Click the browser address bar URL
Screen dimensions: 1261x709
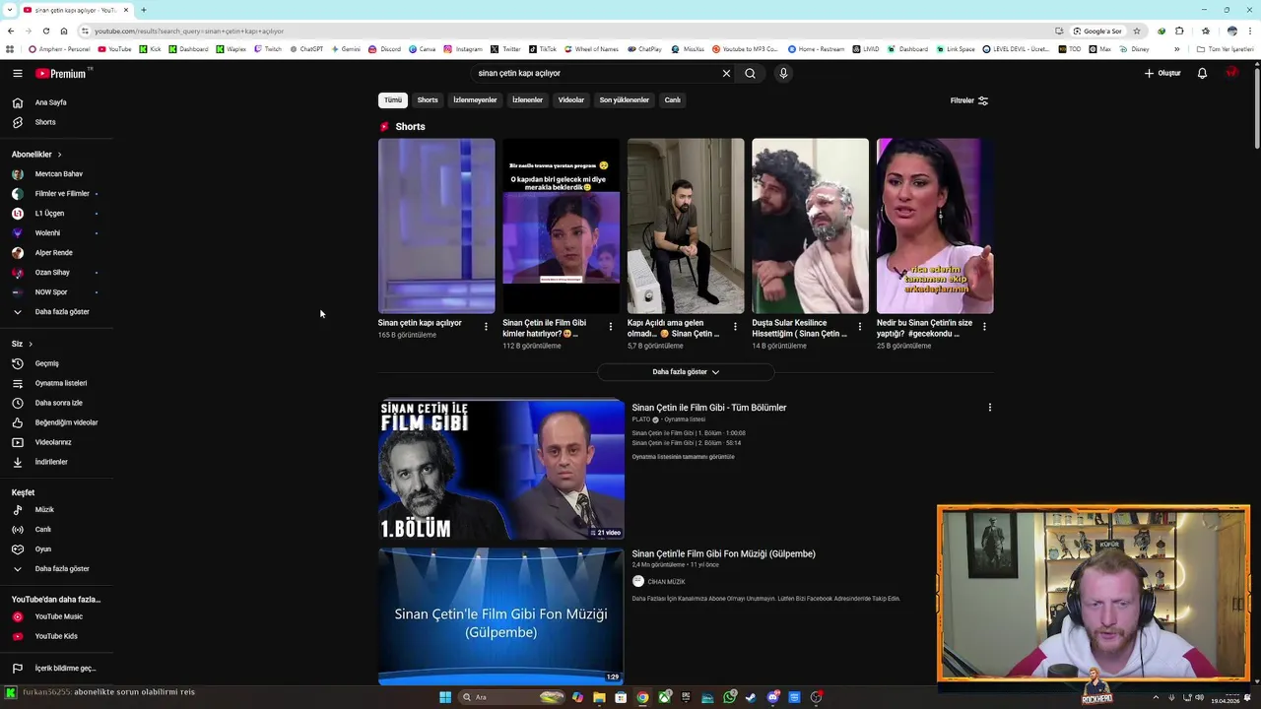point(189,31)
